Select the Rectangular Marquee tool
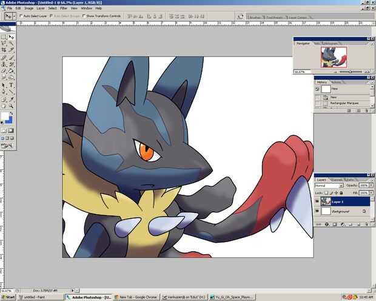The image size is (376, 301). coord(4,37)
